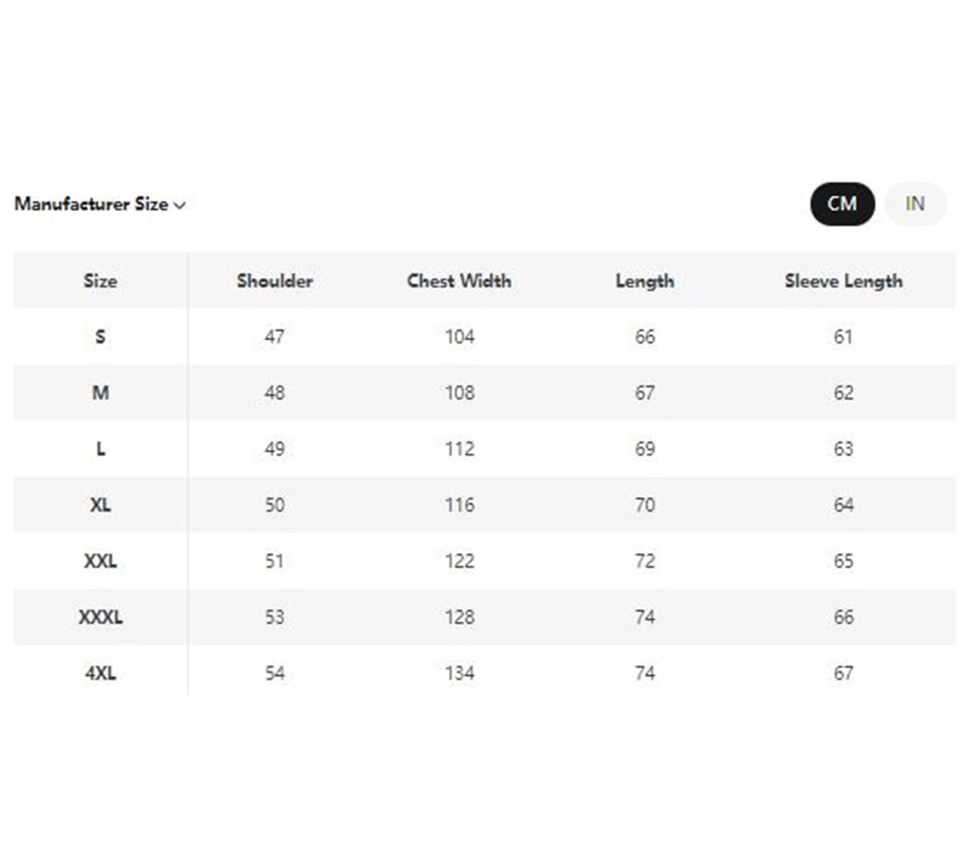Click the Chest Width column header

(x=459, y=281)
